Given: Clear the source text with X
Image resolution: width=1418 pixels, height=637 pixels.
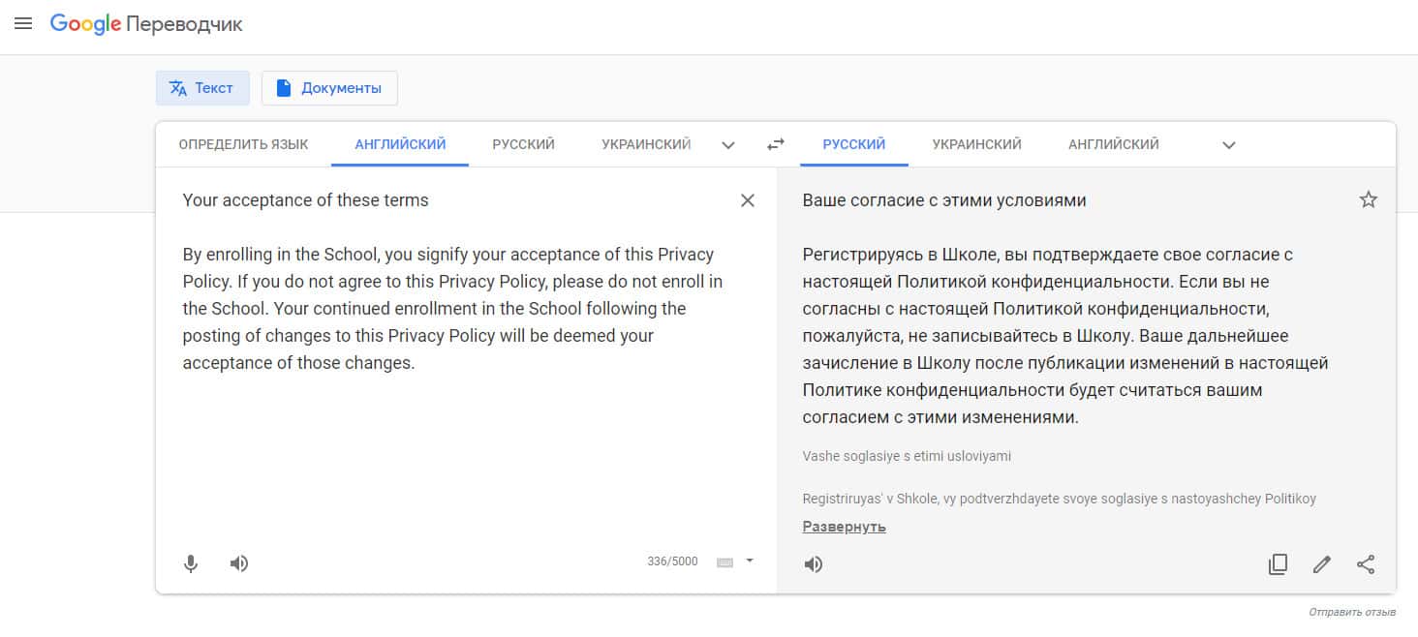Looking at the screenshot, I should pos(747,200).
